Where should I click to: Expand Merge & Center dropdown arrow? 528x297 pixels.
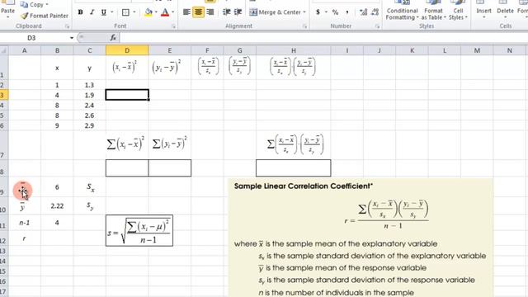(x=304, y=12)
